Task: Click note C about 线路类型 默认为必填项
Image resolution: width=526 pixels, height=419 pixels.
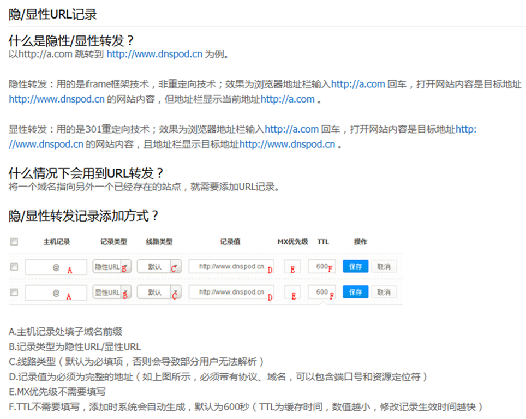Action: click(136, 362)
